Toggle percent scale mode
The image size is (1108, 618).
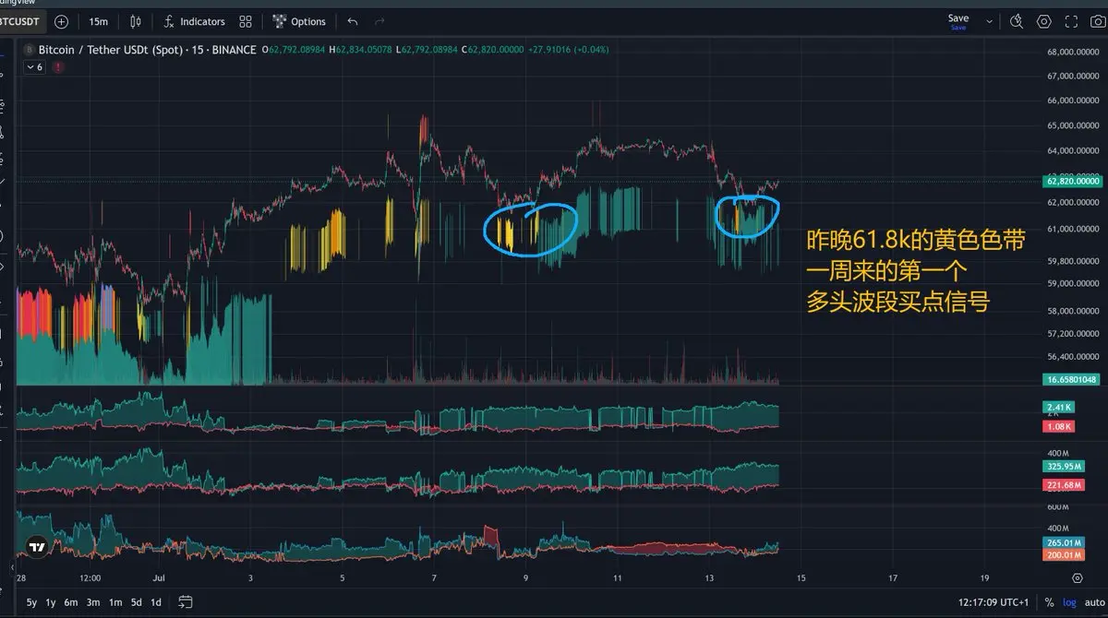click(x=1049, y=602)
